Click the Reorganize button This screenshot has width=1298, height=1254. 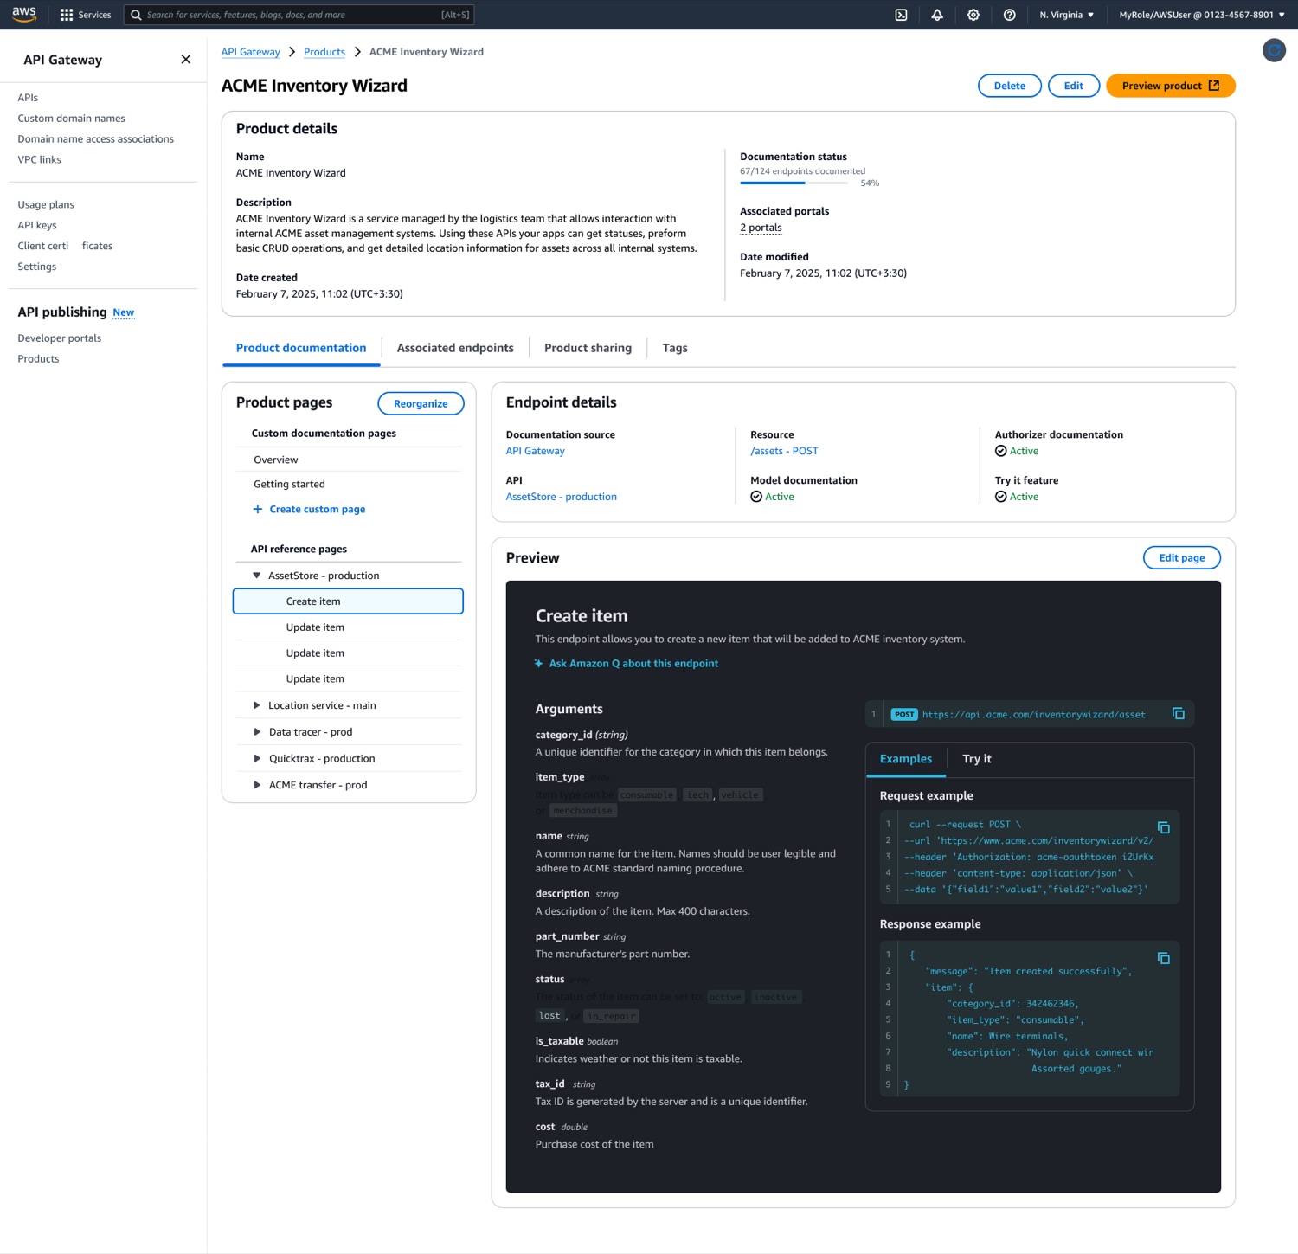421,403
